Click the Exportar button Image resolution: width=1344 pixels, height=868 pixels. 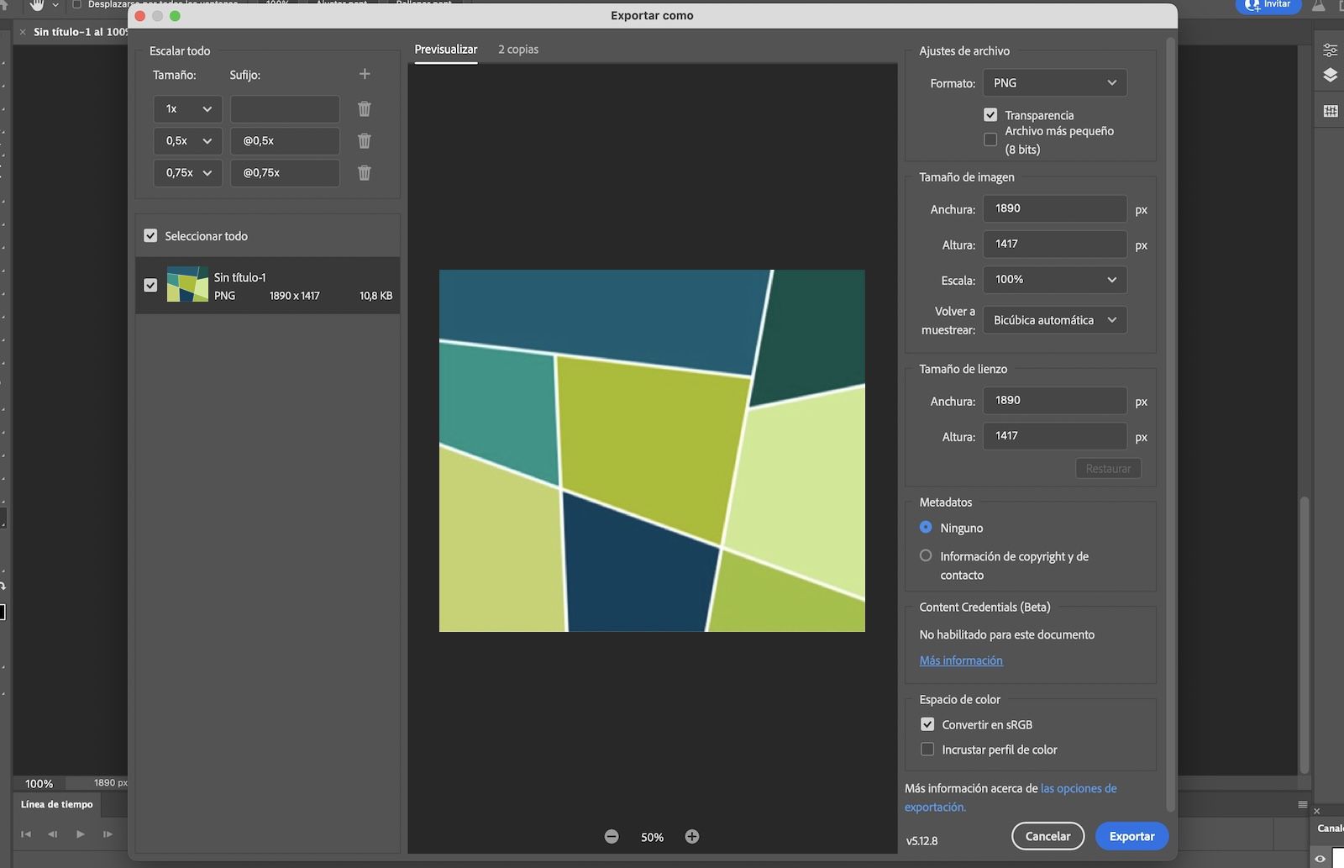click(1131, 836)
